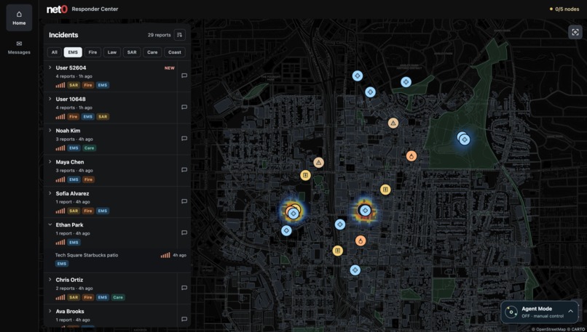Open chat for Sofia Alvarez
This screenshot has height=332, width=587.
[184, 201]
